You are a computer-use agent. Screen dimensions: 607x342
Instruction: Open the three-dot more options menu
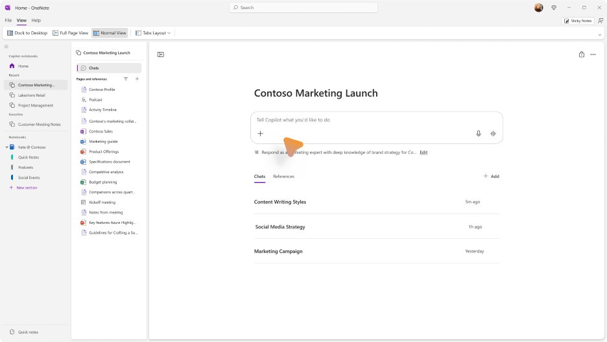593,55
